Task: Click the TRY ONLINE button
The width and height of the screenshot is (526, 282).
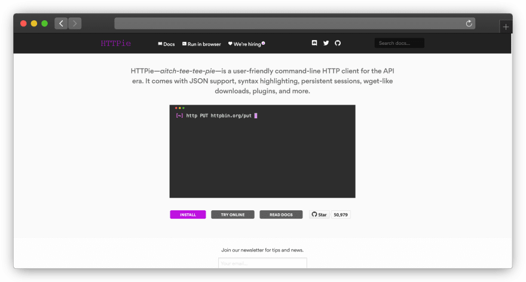Action: pos(233,214)
